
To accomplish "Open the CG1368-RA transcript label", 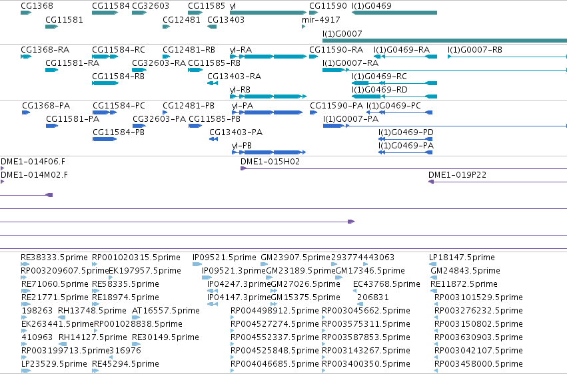I will click(45, 50).
